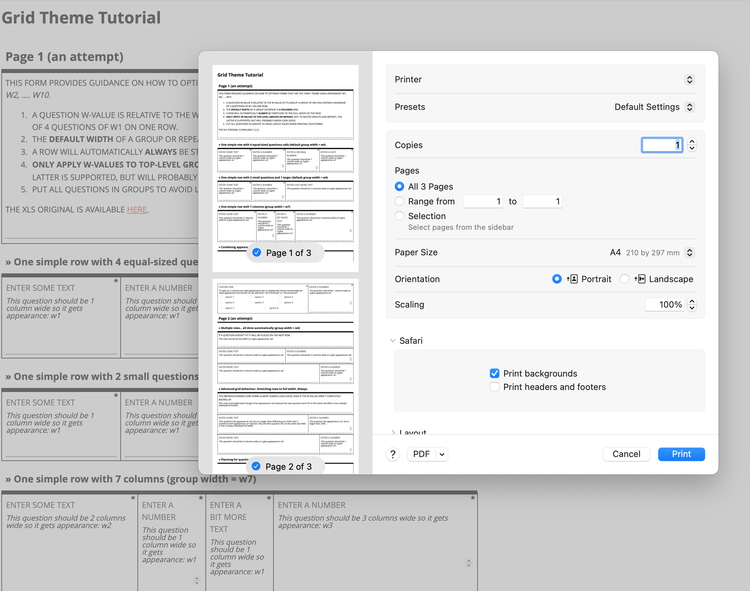This screenshot has height=591, width=750.
Task: Click the ENTER A BIT MORE TEXT cell
Action: pyautogui.click(x=240, y=542)
